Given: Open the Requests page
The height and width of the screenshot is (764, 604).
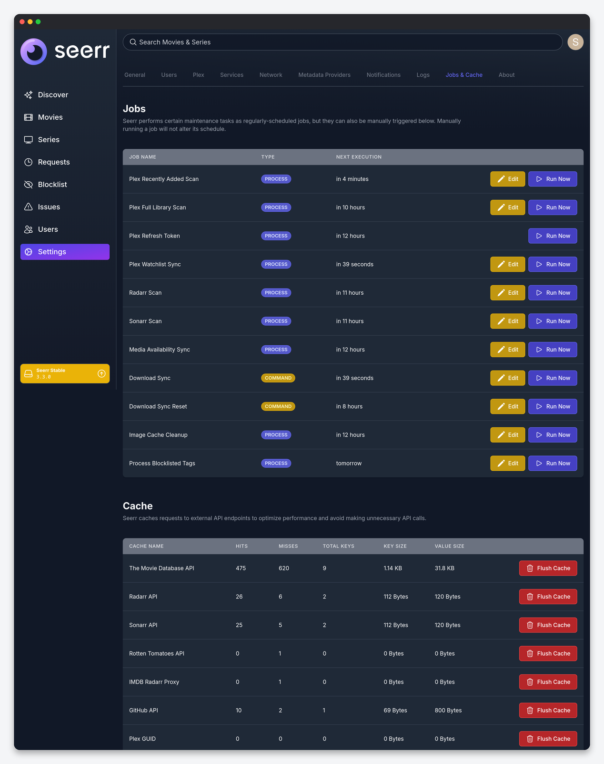Looking at the screenshot, I should (x=65, y=162).
